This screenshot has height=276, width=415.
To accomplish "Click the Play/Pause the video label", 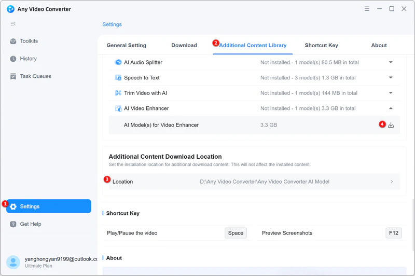I will tap(132, 233).
